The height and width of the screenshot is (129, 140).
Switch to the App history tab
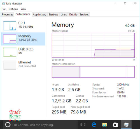[x=39, y=14]
